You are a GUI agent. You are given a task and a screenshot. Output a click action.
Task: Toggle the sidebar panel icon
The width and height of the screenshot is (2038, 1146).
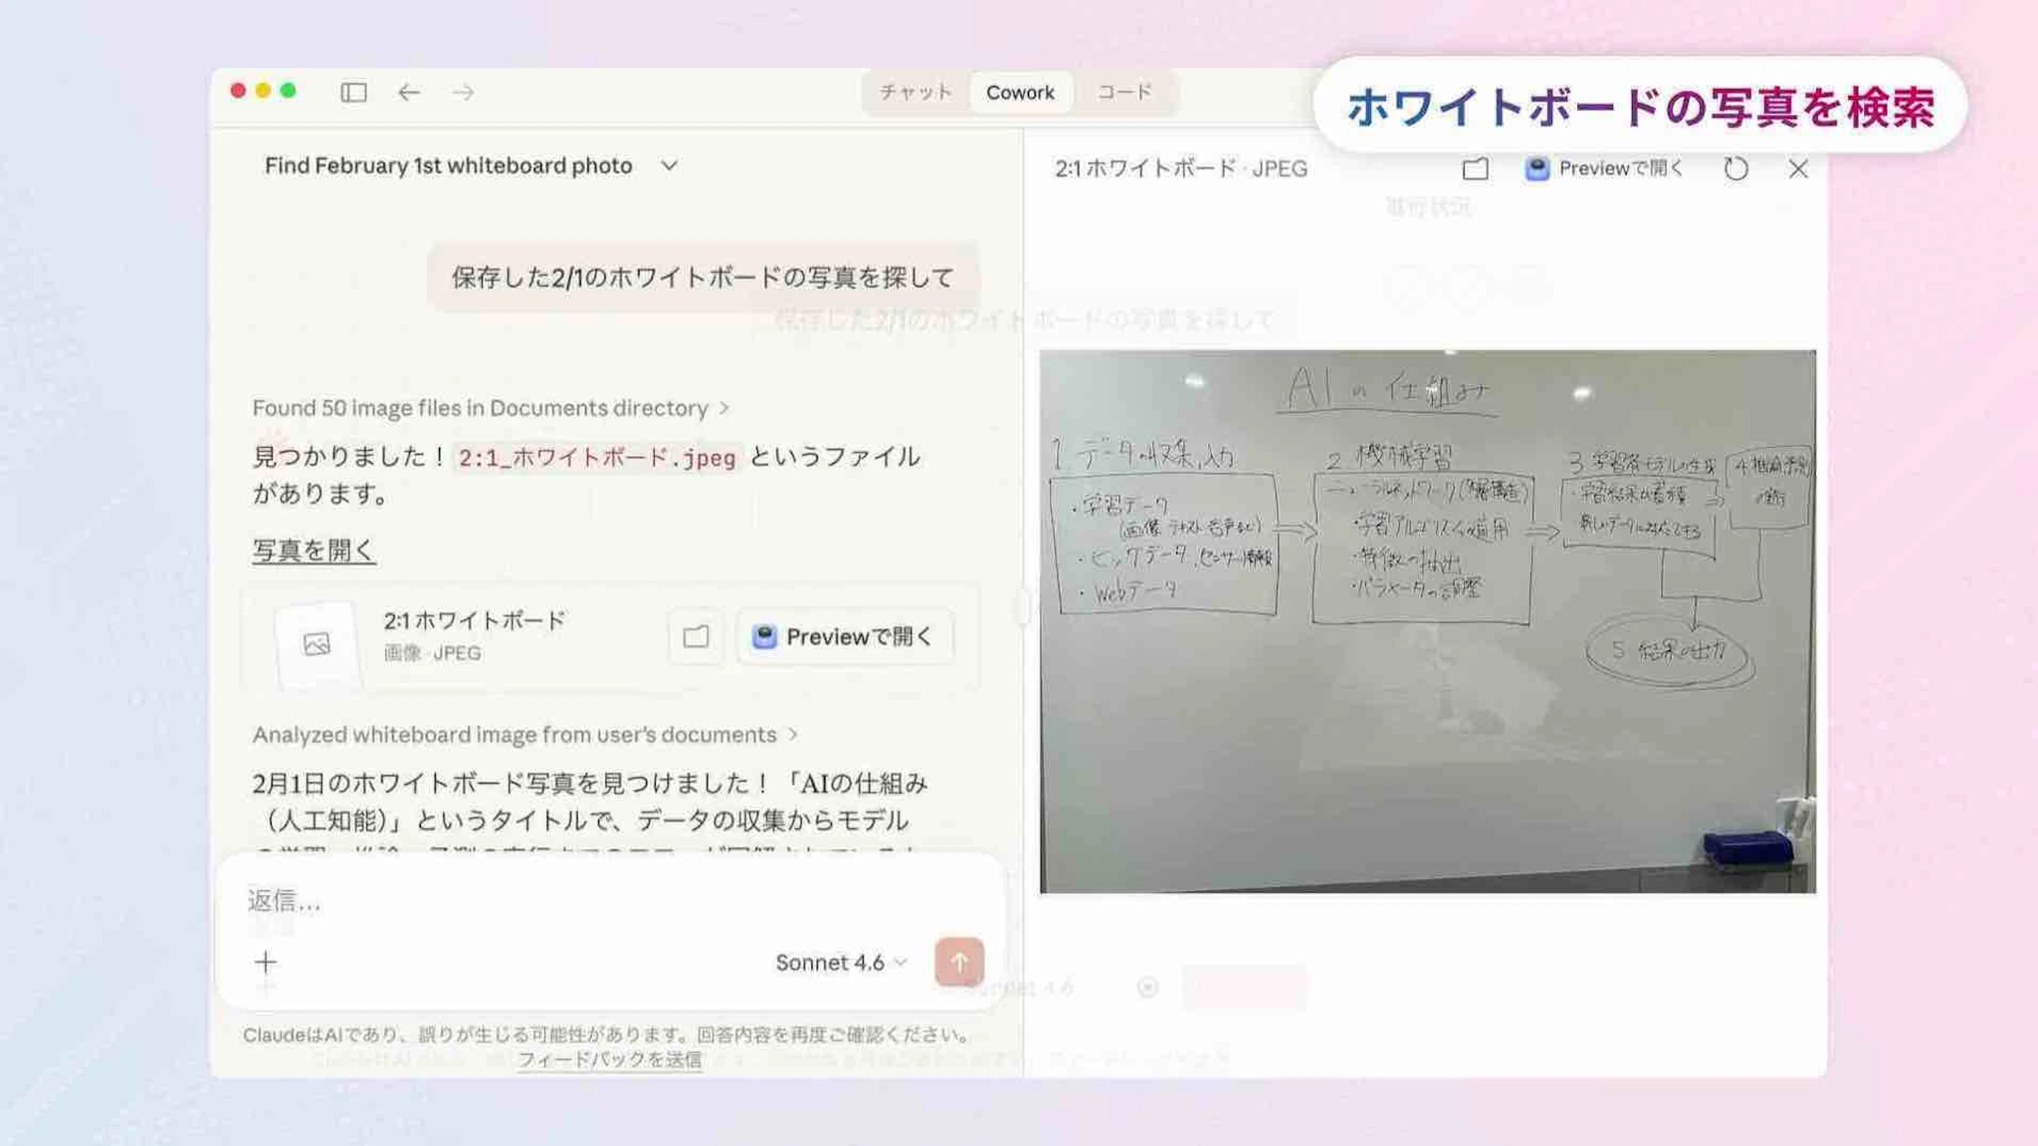coord(353,92)
